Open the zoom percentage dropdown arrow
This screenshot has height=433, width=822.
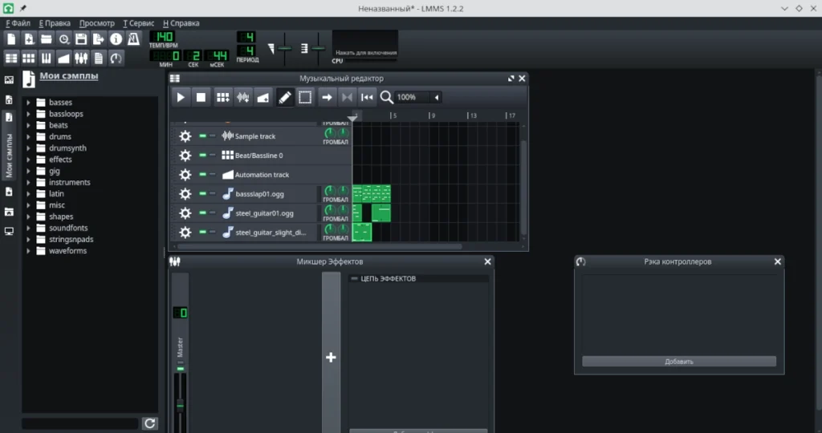436,97
